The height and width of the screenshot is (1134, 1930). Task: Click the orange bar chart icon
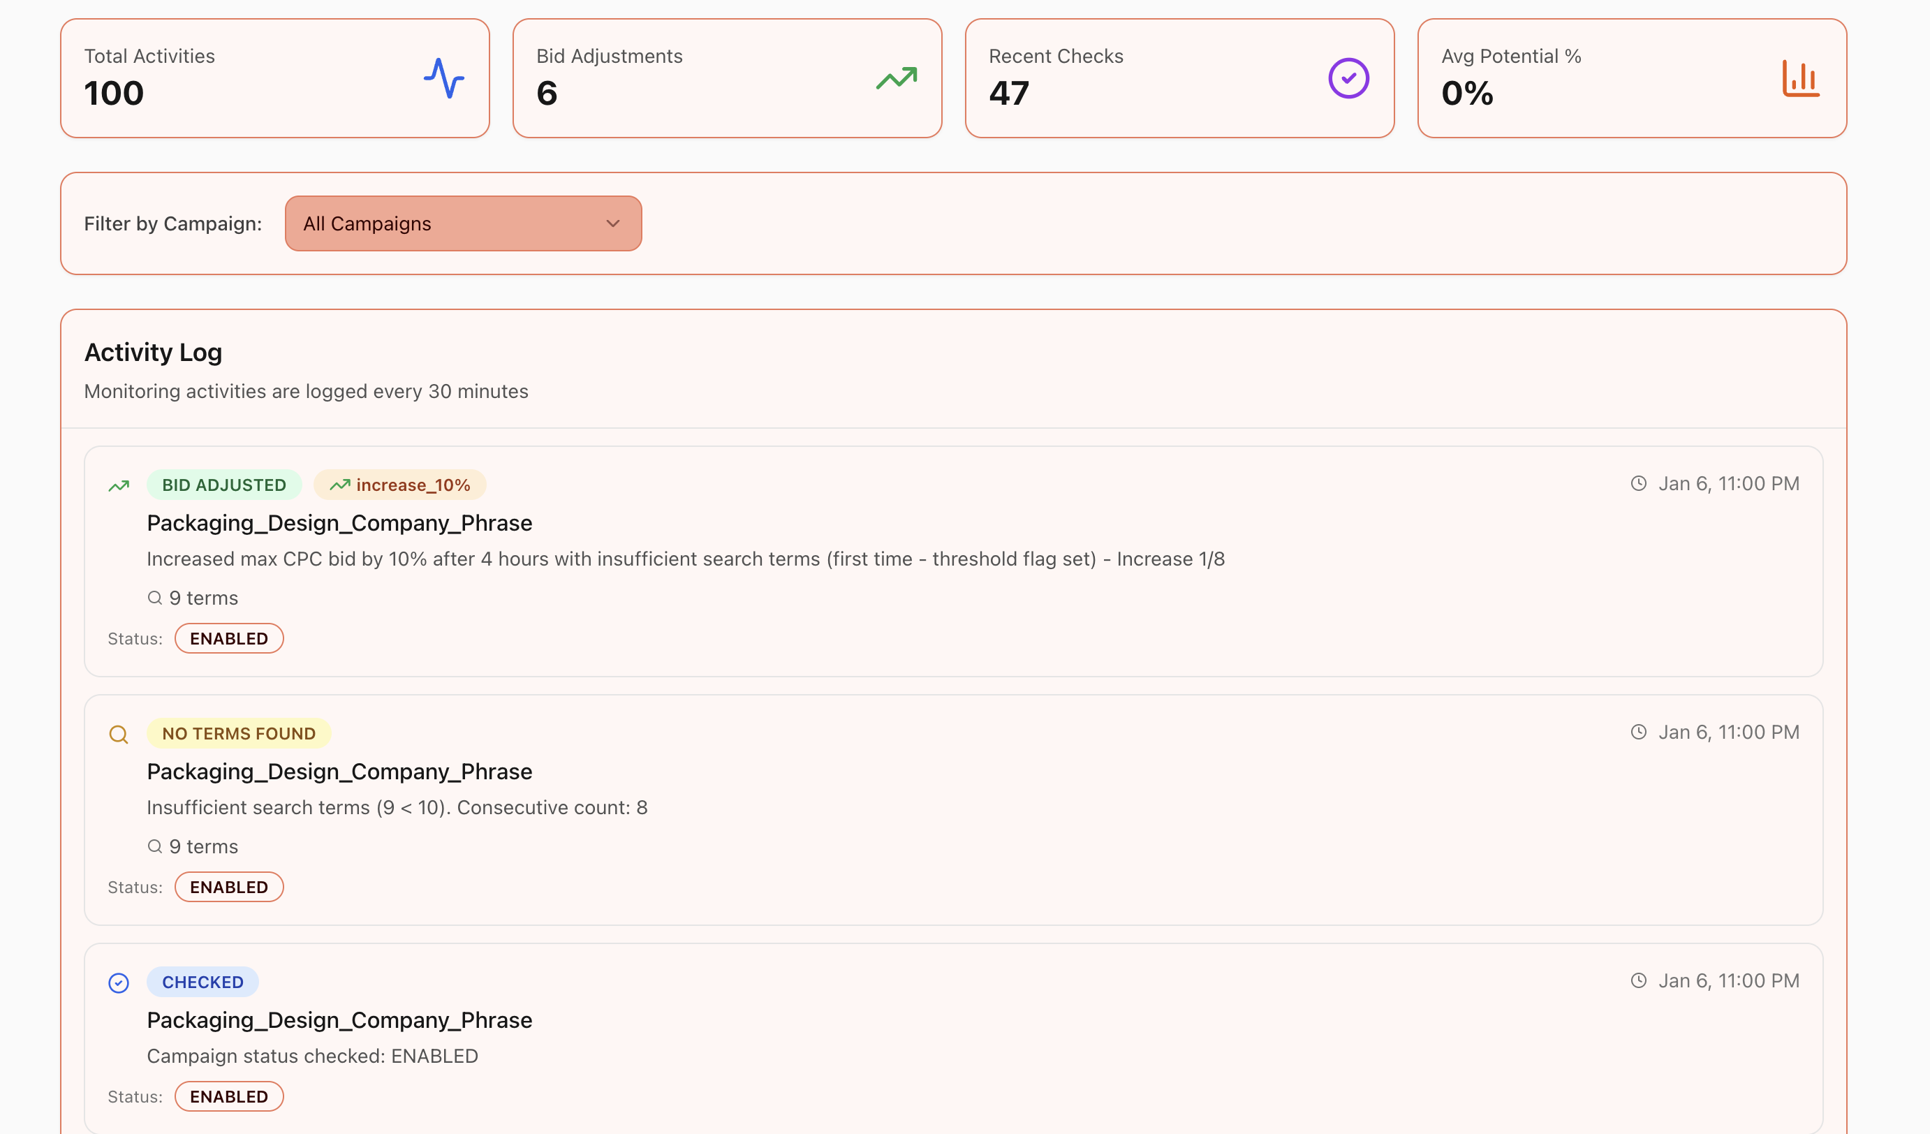[x=1801, y=78]
